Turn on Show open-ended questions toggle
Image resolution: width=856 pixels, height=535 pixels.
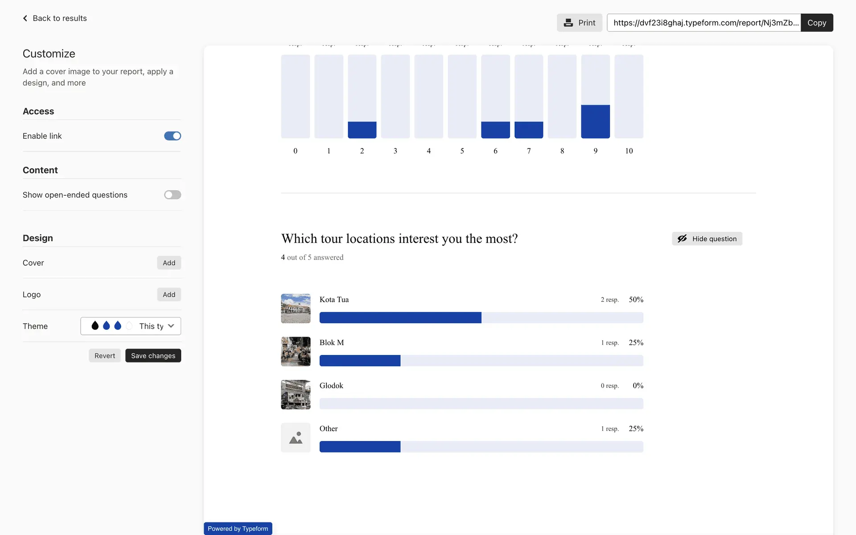tap(173, 195)
